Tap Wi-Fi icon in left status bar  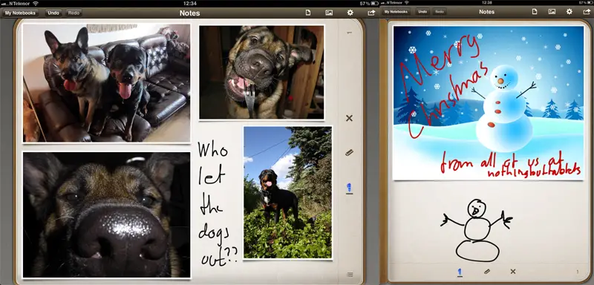coord(36,3)
